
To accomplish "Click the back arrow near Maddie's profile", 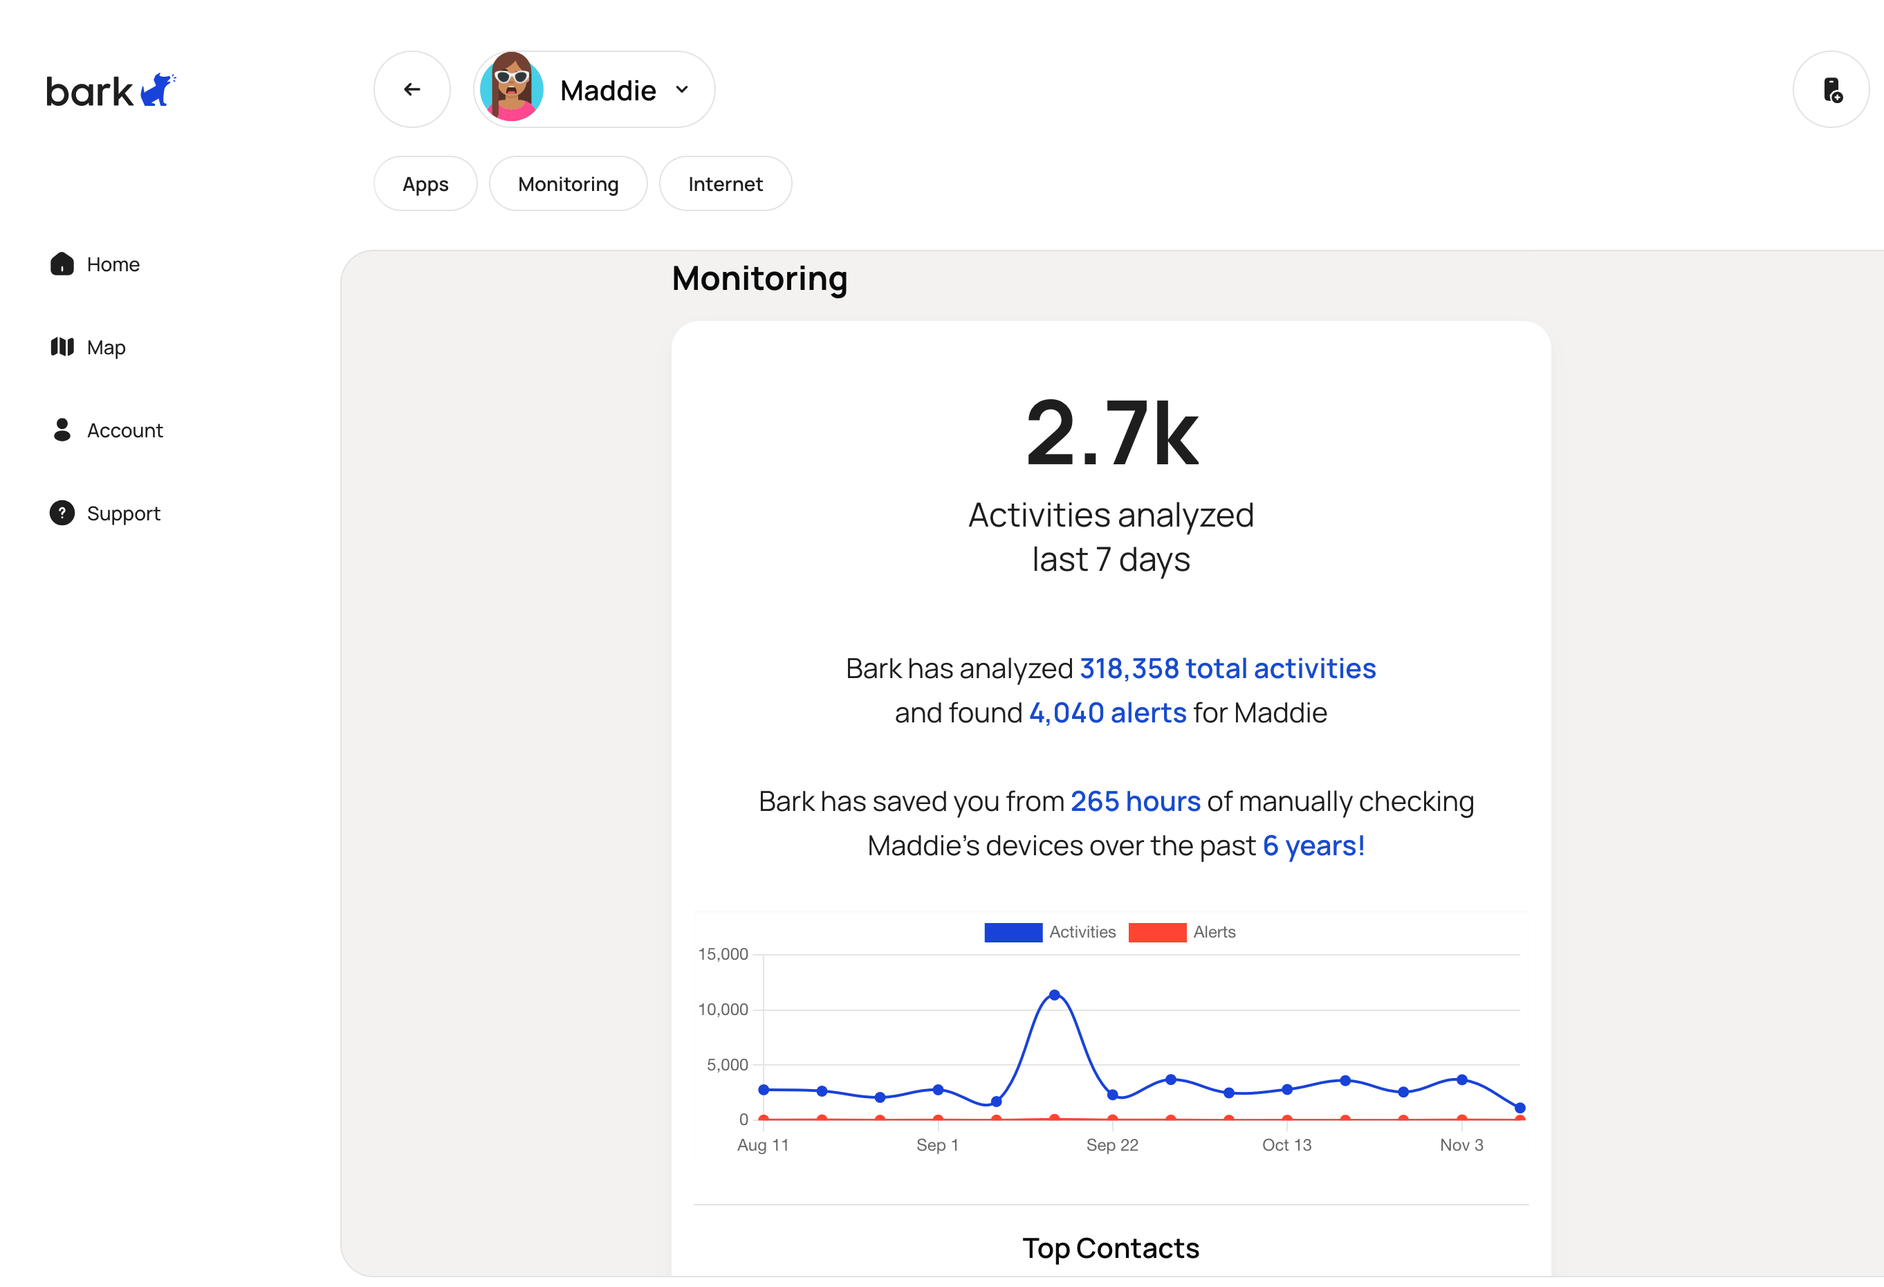I will [412, 89].
